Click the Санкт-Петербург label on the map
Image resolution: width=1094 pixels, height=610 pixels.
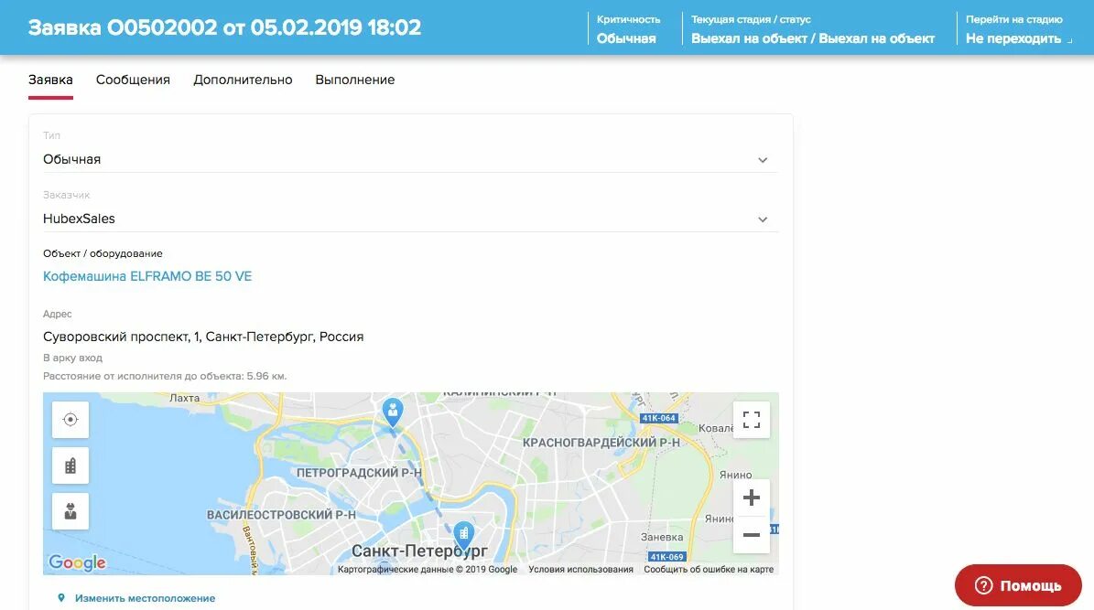coord(419,551)
